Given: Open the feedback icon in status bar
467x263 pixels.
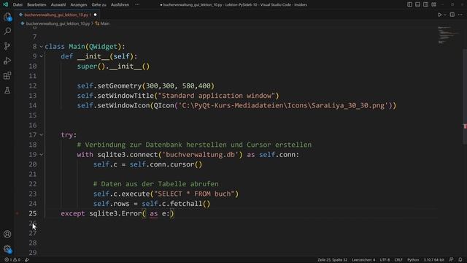Looking at the screenshot, I should [452, 260].
